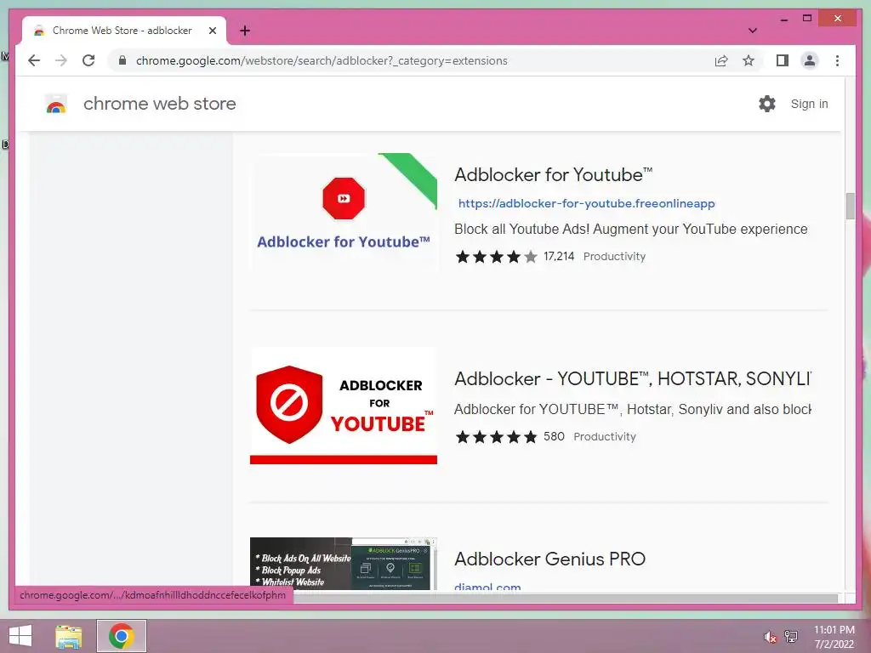Open Chrome's three-dot menu
The width and height of the screenshot is (871, 653).
(x=837, y=60)
